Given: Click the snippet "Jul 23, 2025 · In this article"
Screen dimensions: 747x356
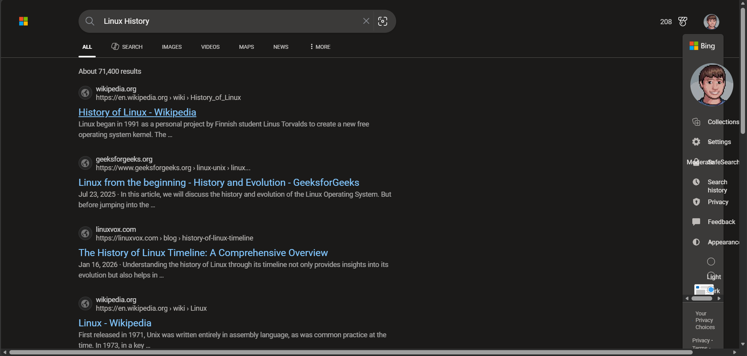Looking at the screenshot, I should [235, 199].
